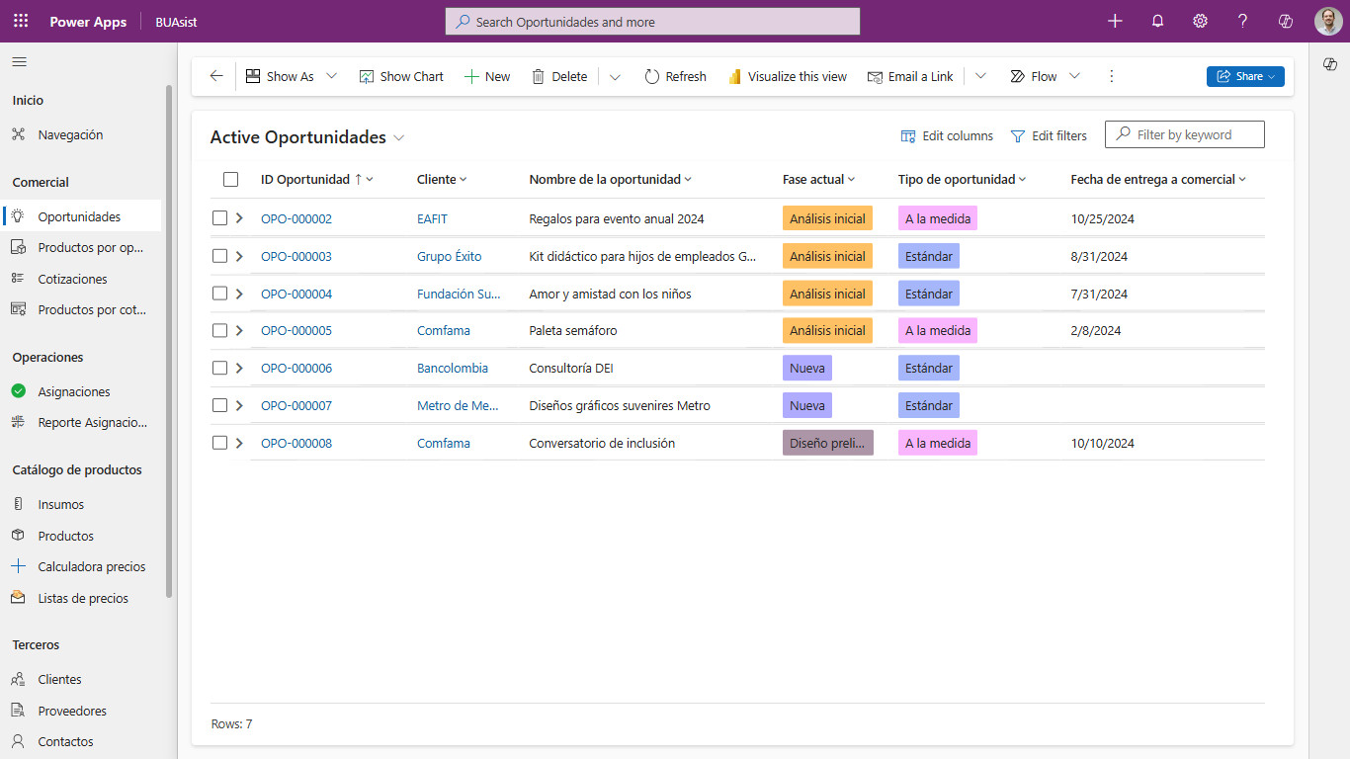Open Cotizaciones in sidebar

click(81, 279)
